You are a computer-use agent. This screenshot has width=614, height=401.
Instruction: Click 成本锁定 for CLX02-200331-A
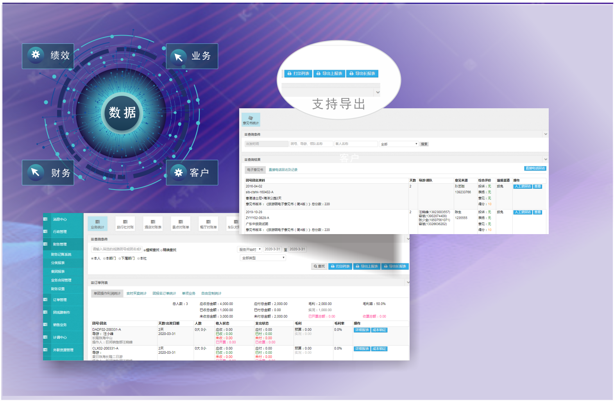click(379, 349)
